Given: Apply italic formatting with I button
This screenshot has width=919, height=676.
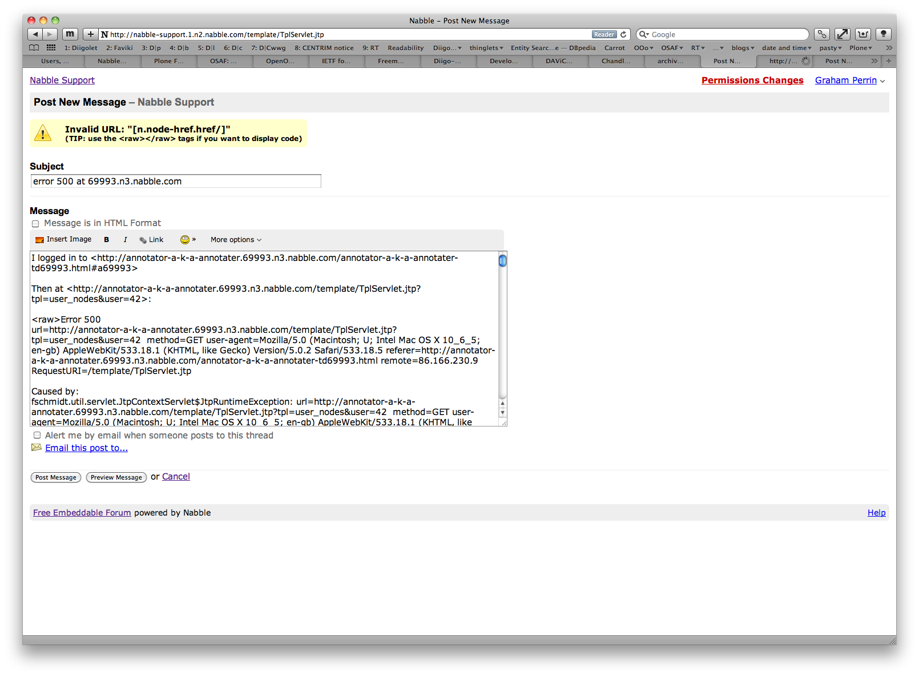Looking at the screenshot, I should click(x=125, y=240).
